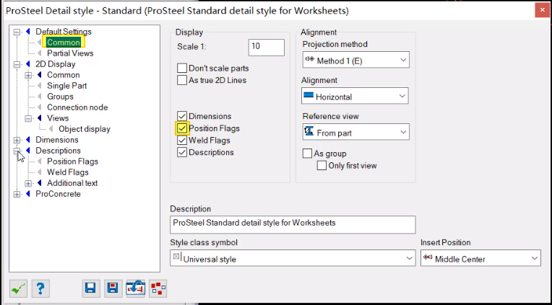Select Single Part in the tree
552x305 pixels.
(67, 86)
